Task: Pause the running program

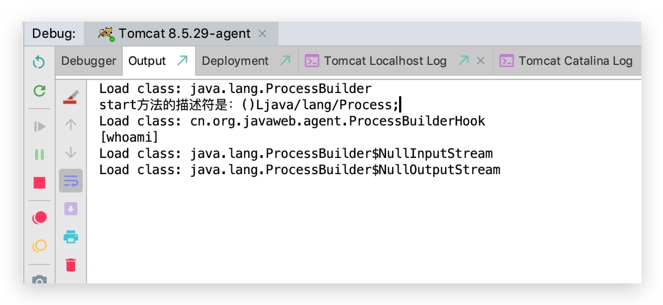Action: click(39, 155)
